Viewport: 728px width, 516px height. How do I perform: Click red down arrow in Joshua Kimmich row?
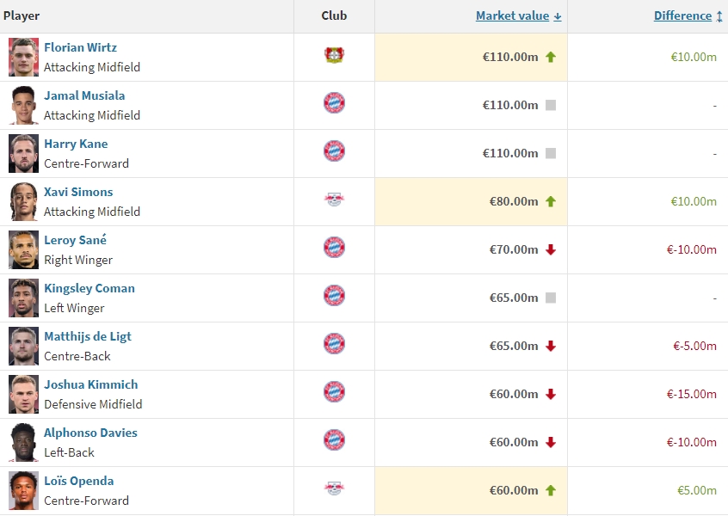coord(551,394)
